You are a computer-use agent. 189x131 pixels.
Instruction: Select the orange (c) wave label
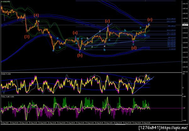click(107, 21)
